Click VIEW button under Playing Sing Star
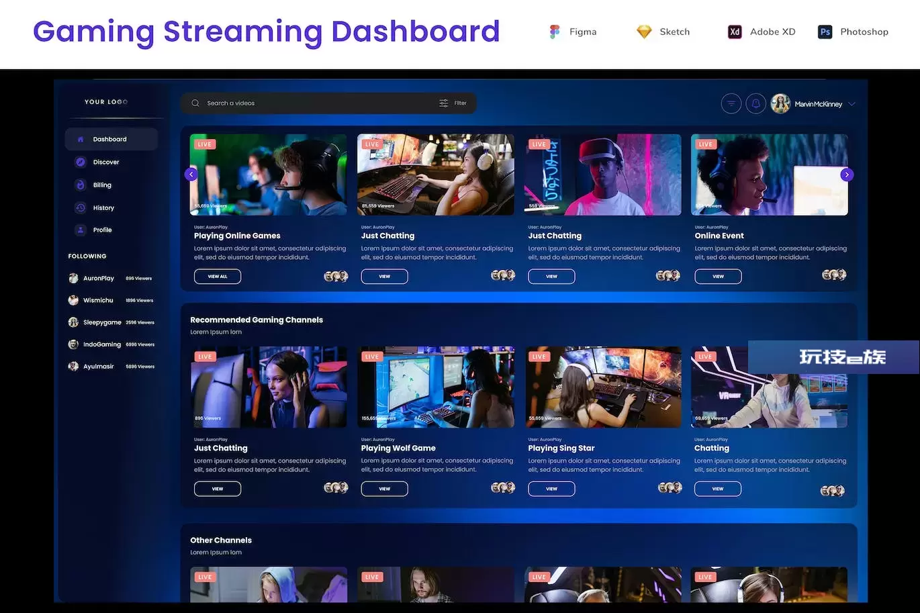Viewport: 920px width, 613px height. (x=551, y=489)
